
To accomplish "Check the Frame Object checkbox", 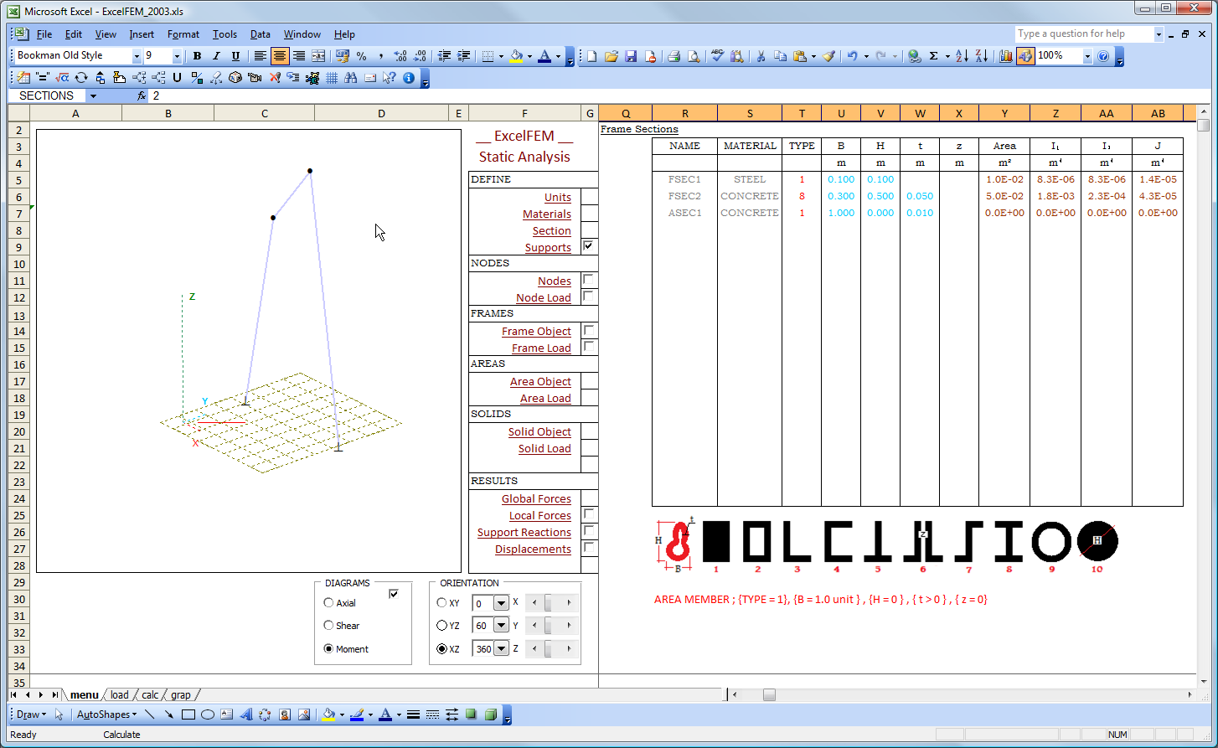I will pos(589,330).
